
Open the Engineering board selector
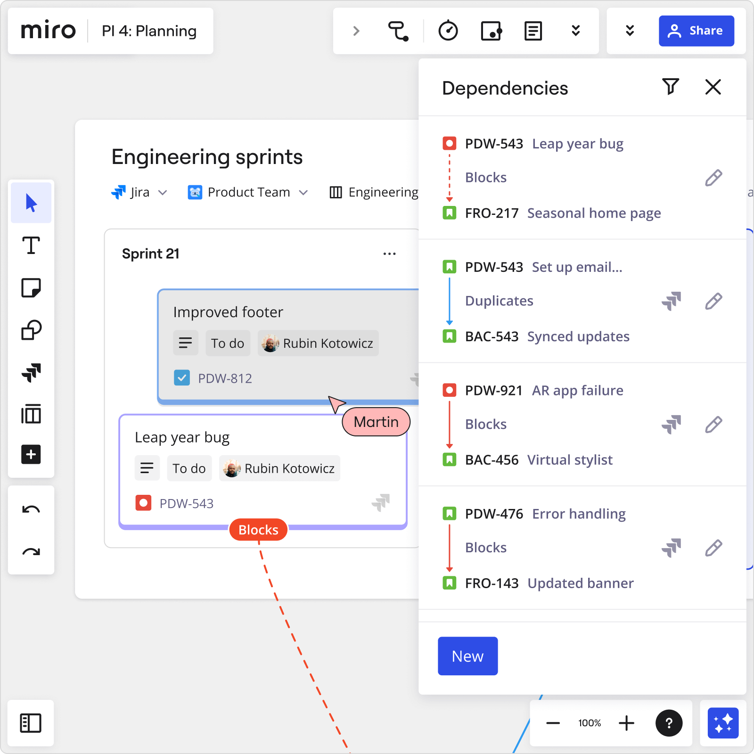374,192
